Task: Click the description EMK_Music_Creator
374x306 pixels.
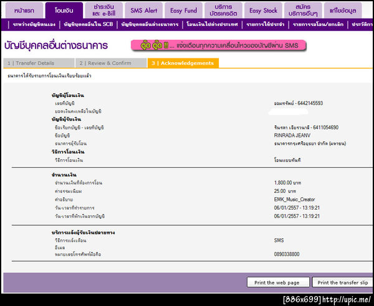Action: (x=294, y=200)
